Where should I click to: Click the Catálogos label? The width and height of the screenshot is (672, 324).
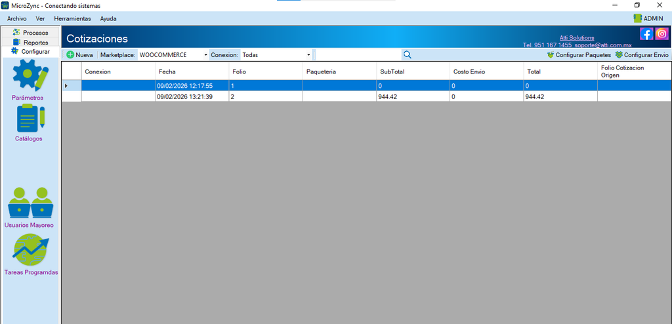29,138
